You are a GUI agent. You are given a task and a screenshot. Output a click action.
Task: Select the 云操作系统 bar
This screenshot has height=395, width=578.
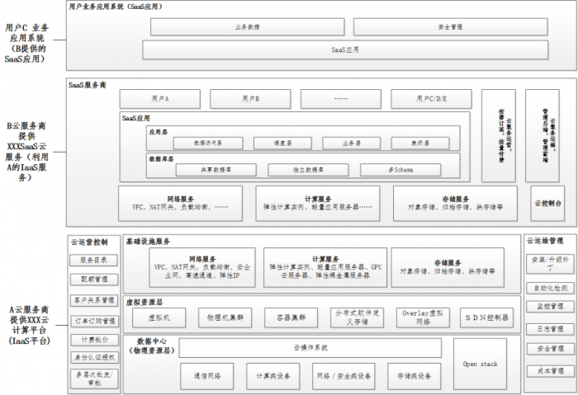coord(310,348)
